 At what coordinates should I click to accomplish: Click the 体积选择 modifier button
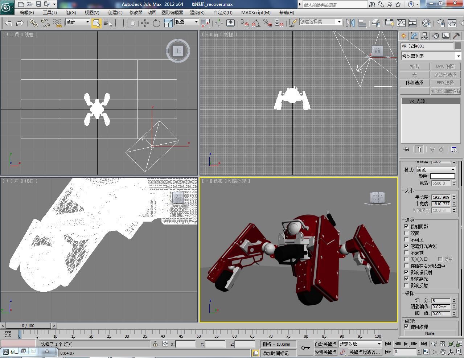pyautogui.click(x=414, y=83)
